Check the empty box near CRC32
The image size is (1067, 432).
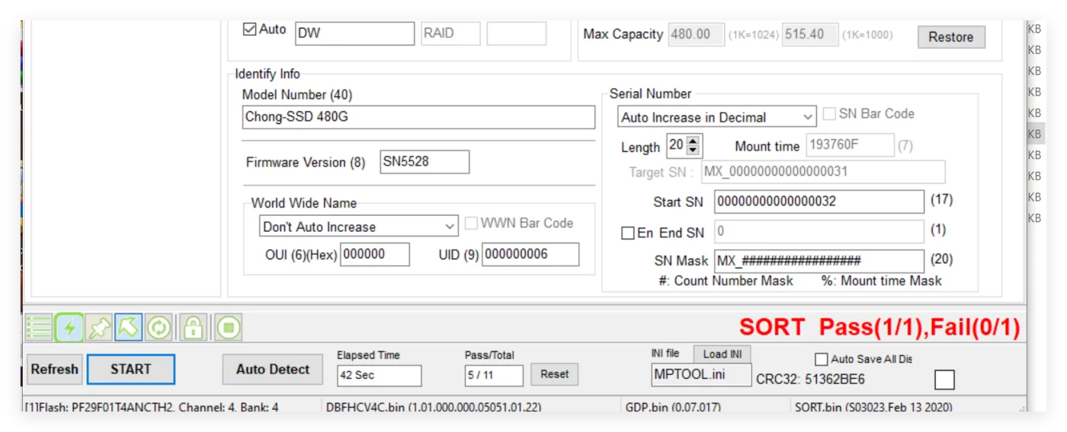944,380
